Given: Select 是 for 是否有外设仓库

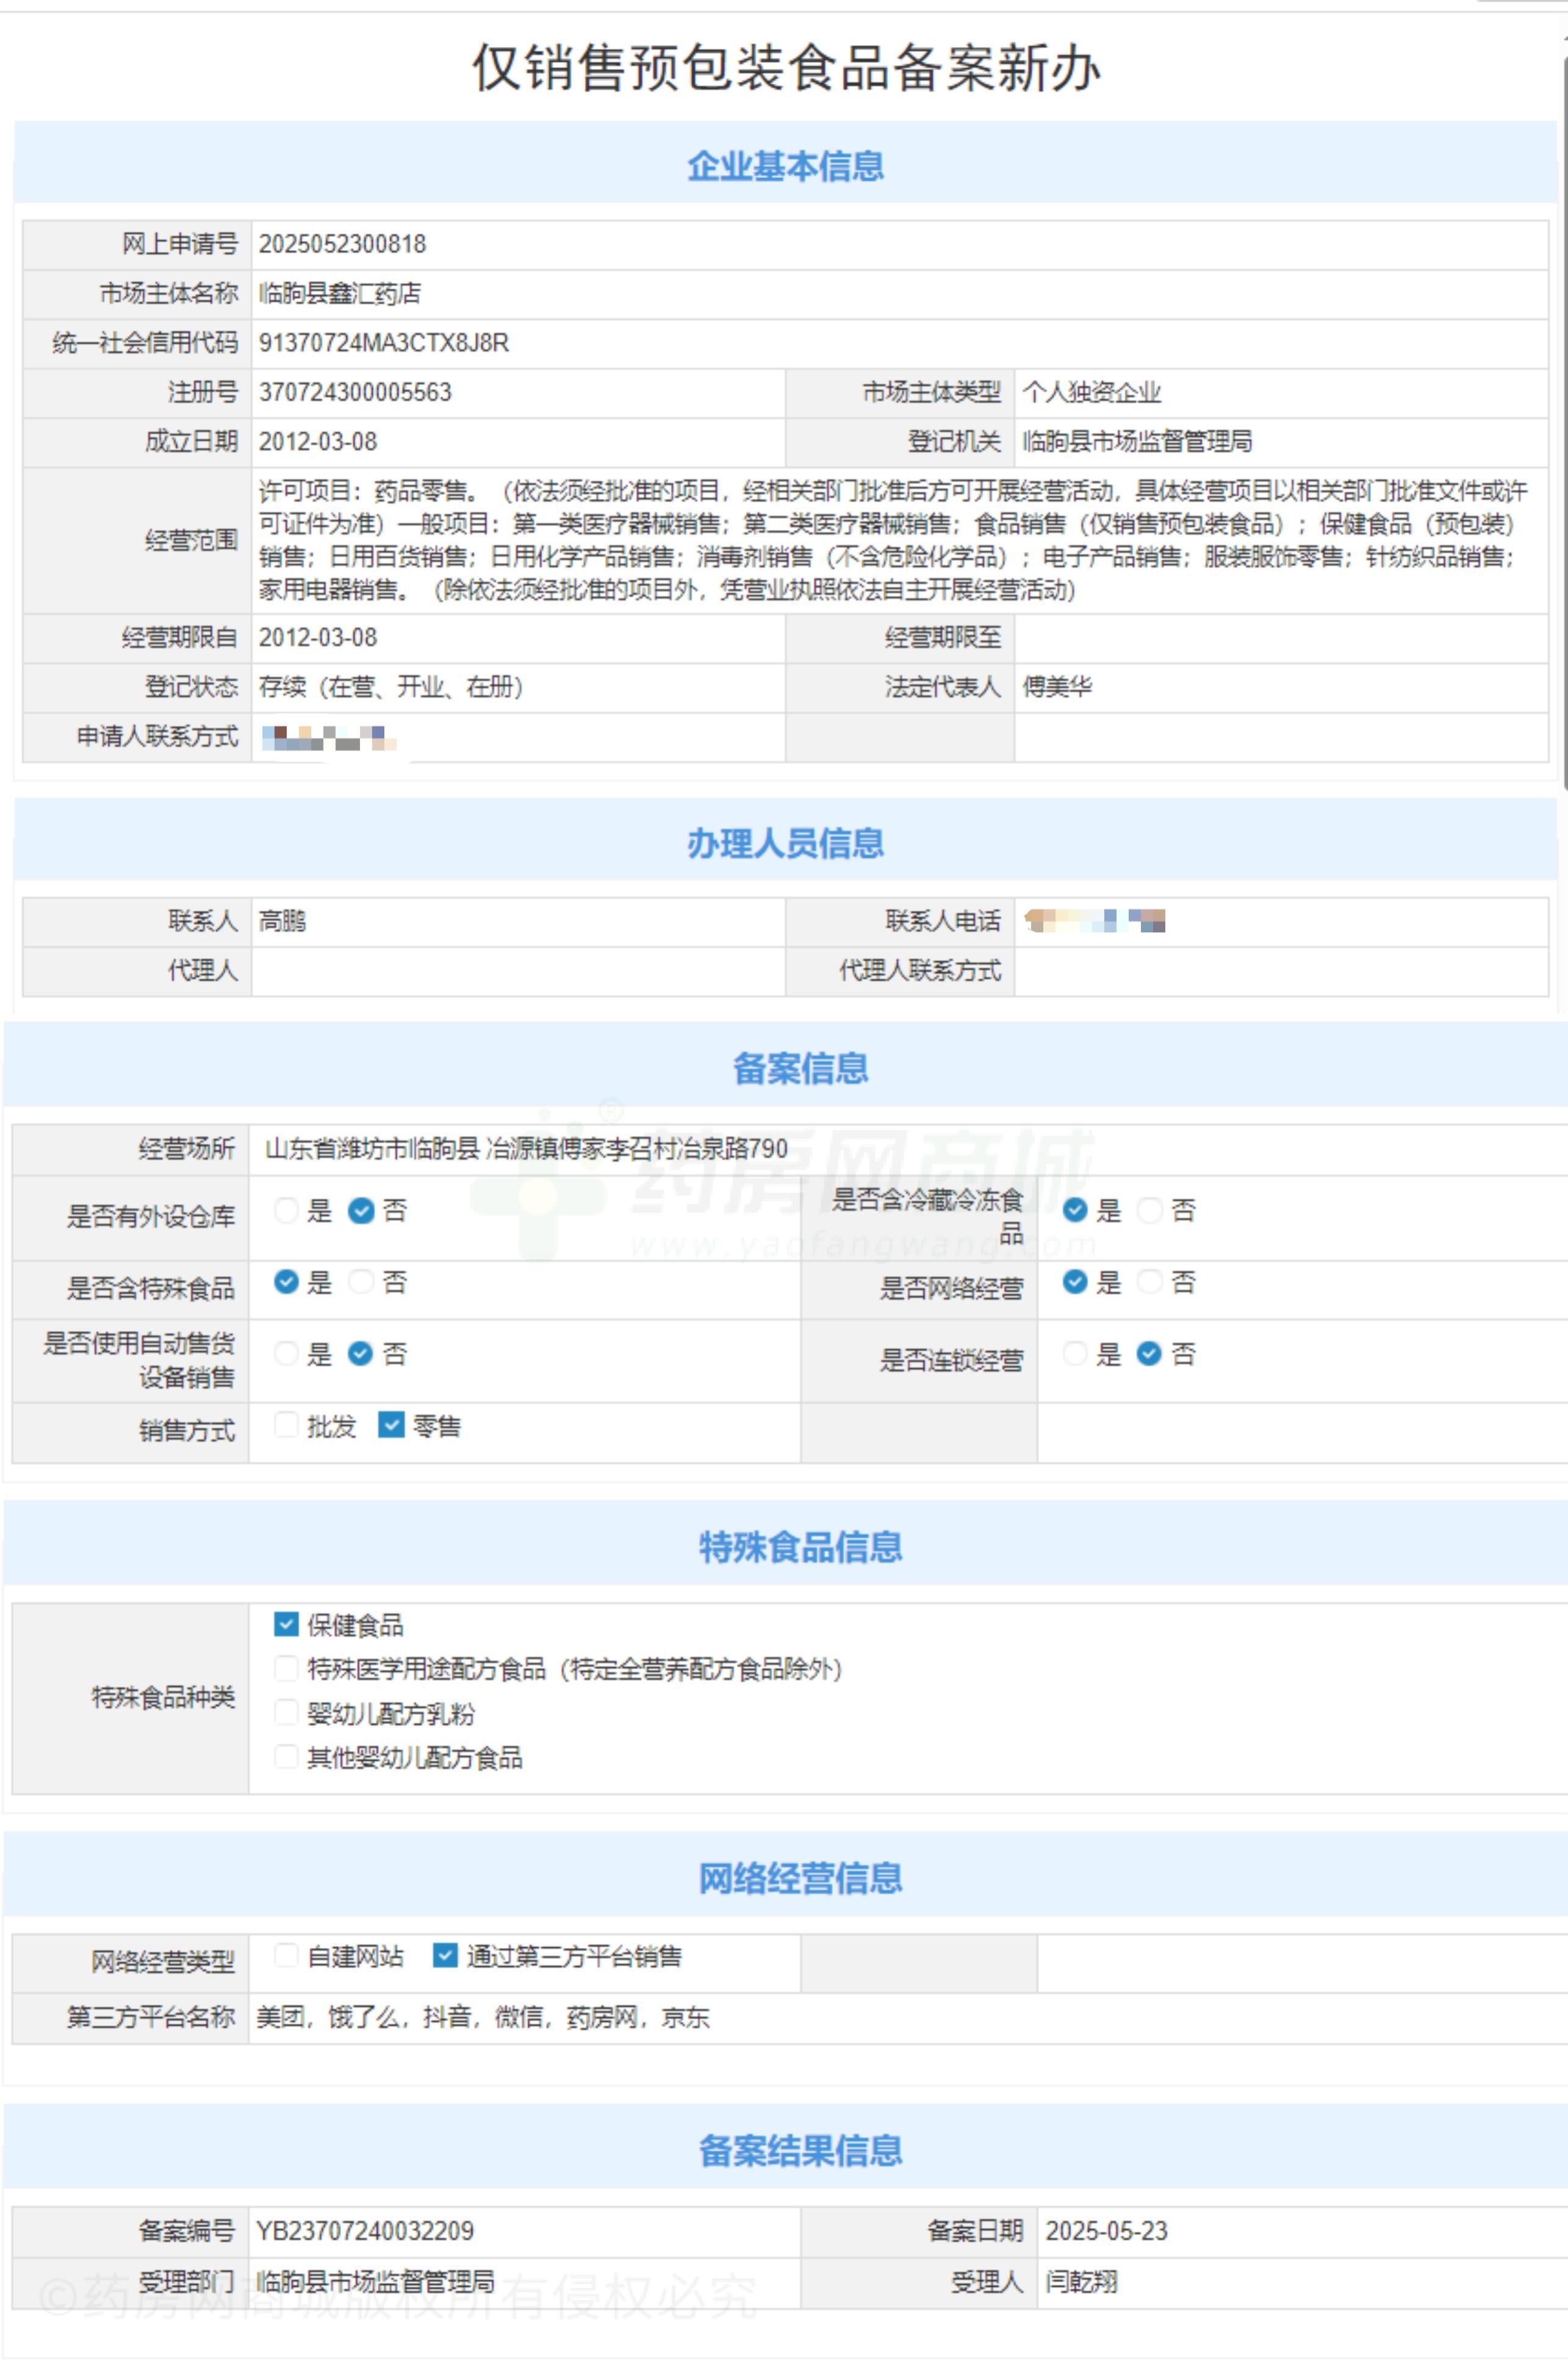Looking at the screenshot, I should click(286, 1210).
